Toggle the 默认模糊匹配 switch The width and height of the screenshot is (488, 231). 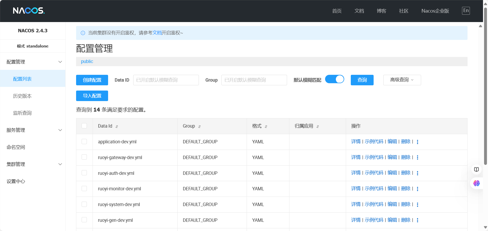[335, 79]
